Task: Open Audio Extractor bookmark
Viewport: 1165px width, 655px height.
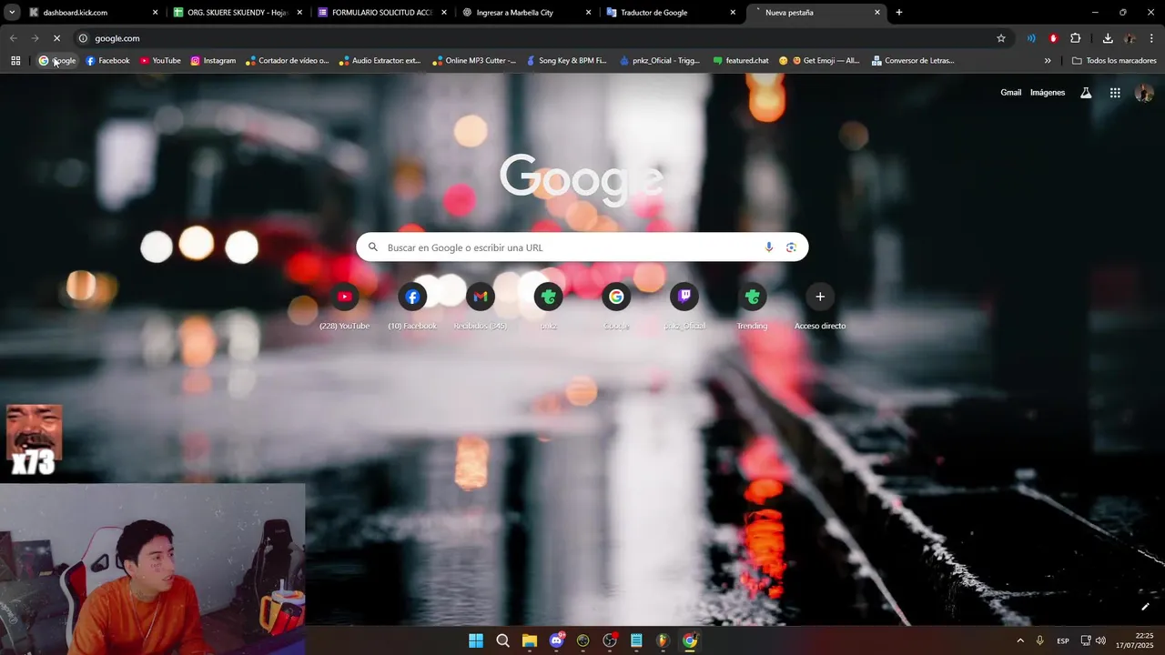Action: click(380, 61)
